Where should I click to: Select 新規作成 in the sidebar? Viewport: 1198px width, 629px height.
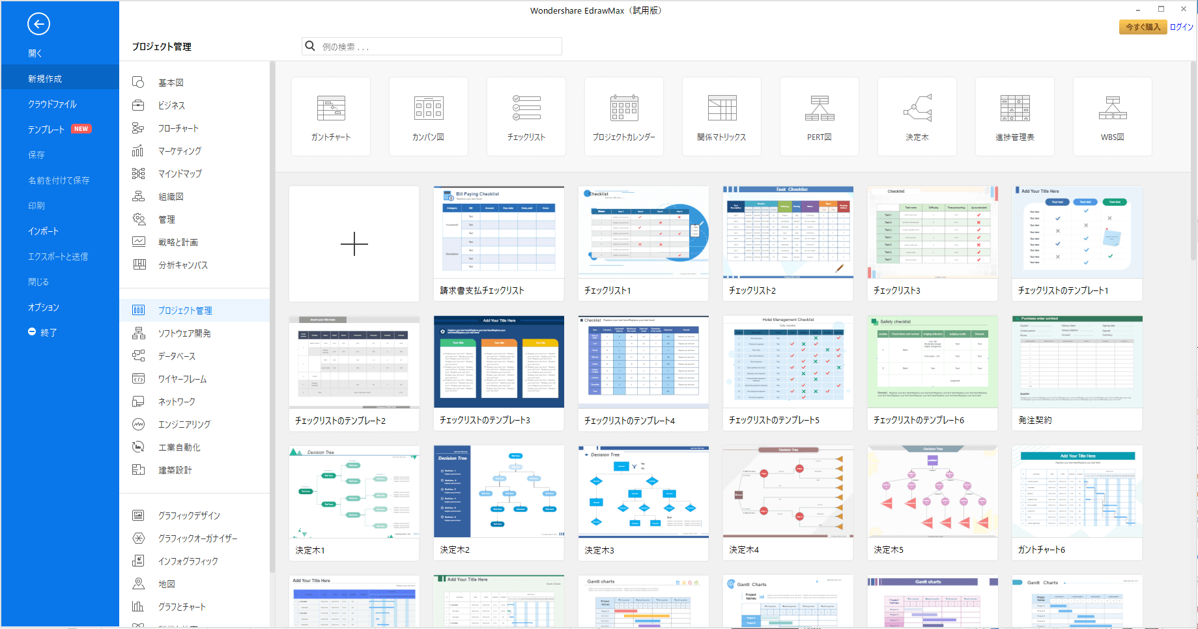tap(60, 78)
